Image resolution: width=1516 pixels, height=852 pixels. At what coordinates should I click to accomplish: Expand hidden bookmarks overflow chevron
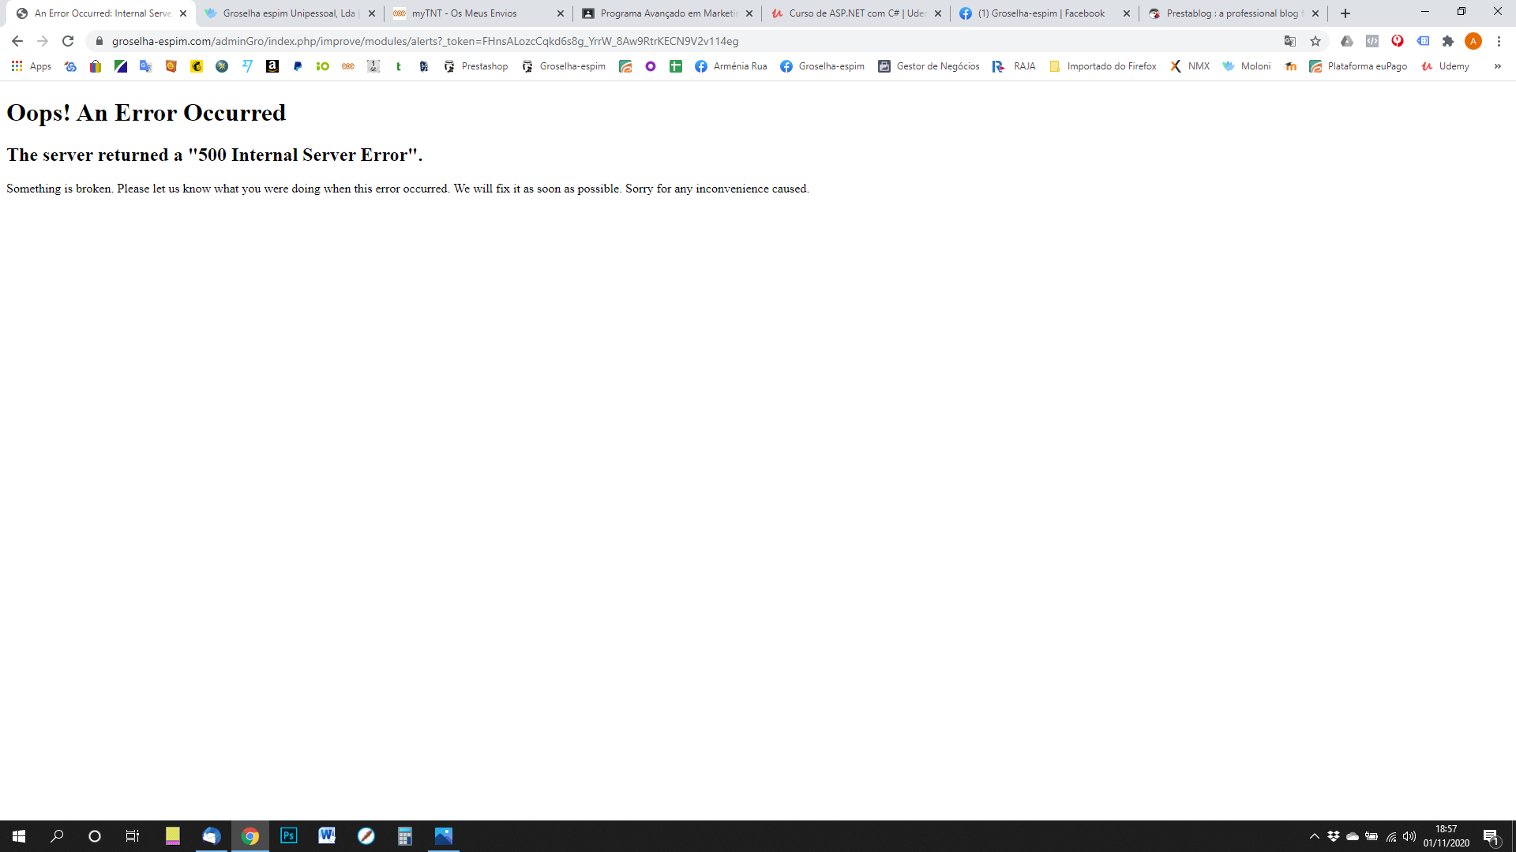(x=1497, y=66)
